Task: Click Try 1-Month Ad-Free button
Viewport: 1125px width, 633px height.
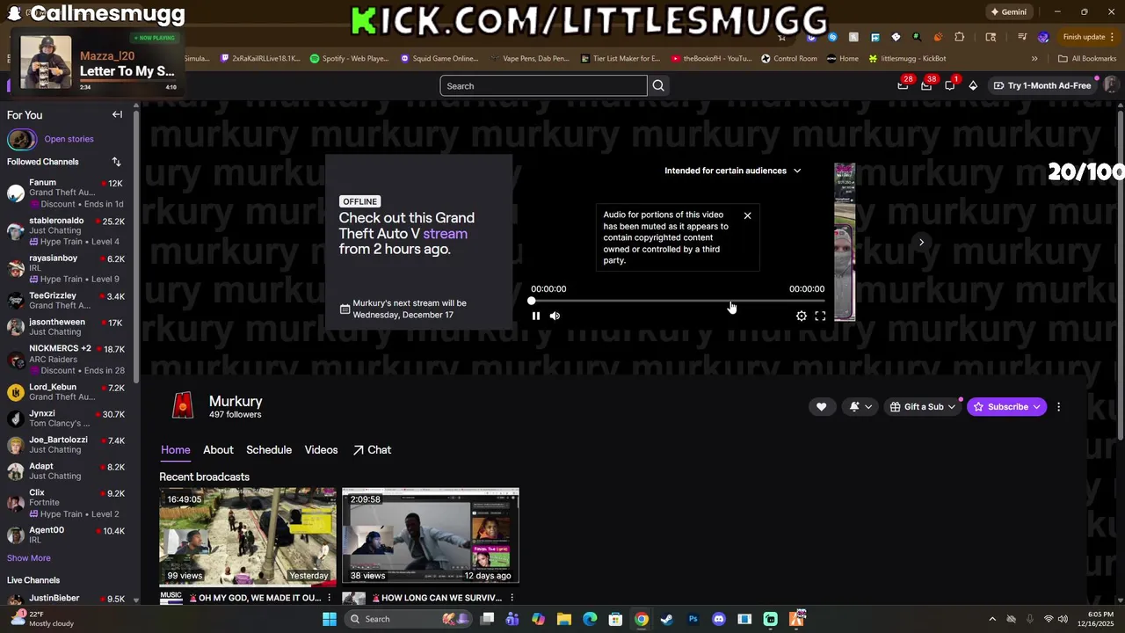Action: [x=1042, y=85]
